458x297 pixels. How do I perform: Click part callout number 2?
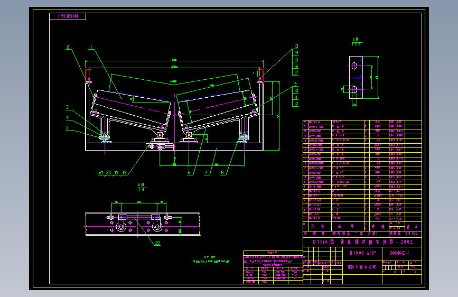(68, 47)
